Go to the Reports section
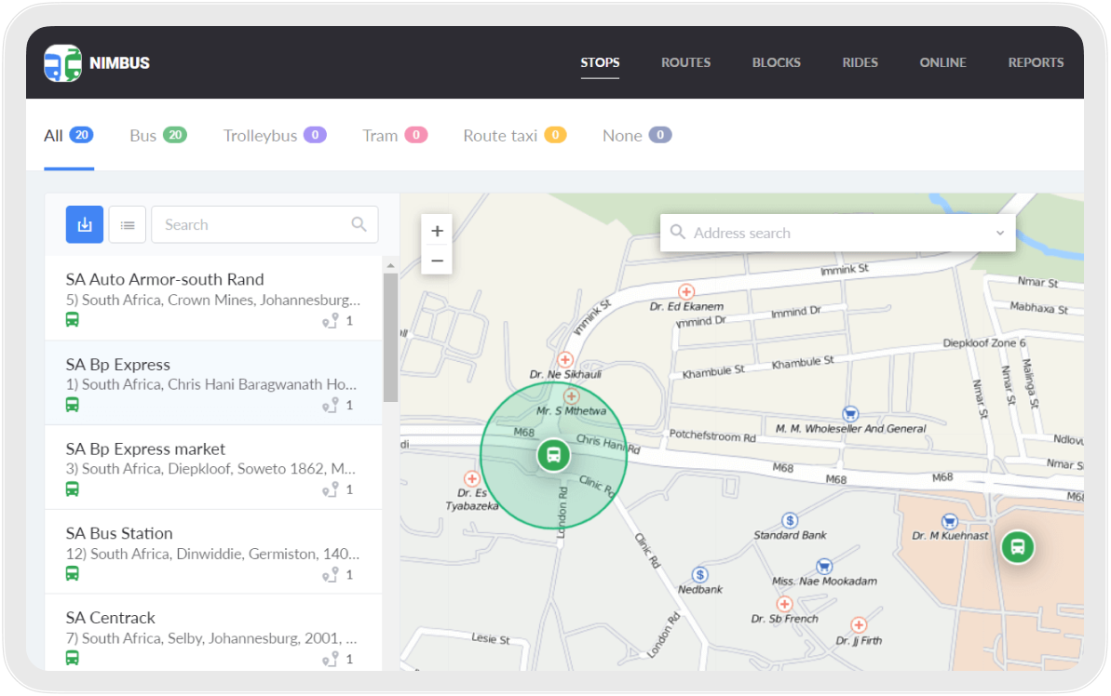Image resolution: width=1111 pixels, height=696 pixels. tap(1036, 63)
